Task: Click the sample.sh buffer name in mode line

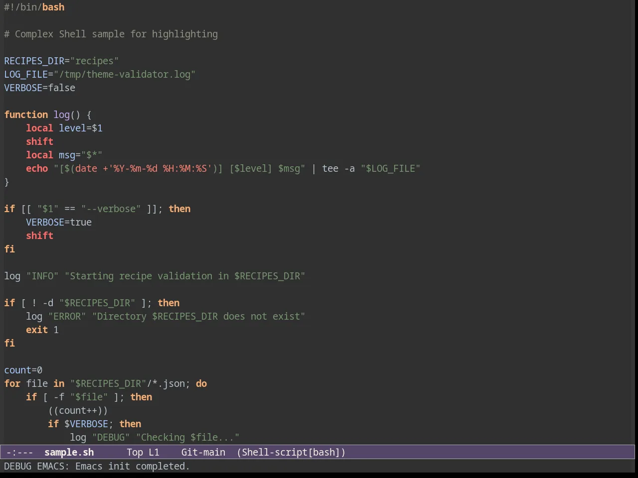Action: pos(69,452)
